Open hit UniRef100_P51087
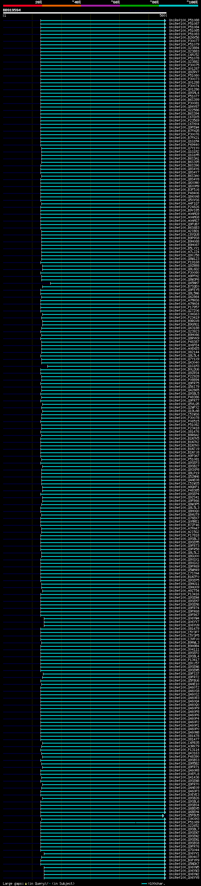201x886 pixels. (x=184, y=24)
